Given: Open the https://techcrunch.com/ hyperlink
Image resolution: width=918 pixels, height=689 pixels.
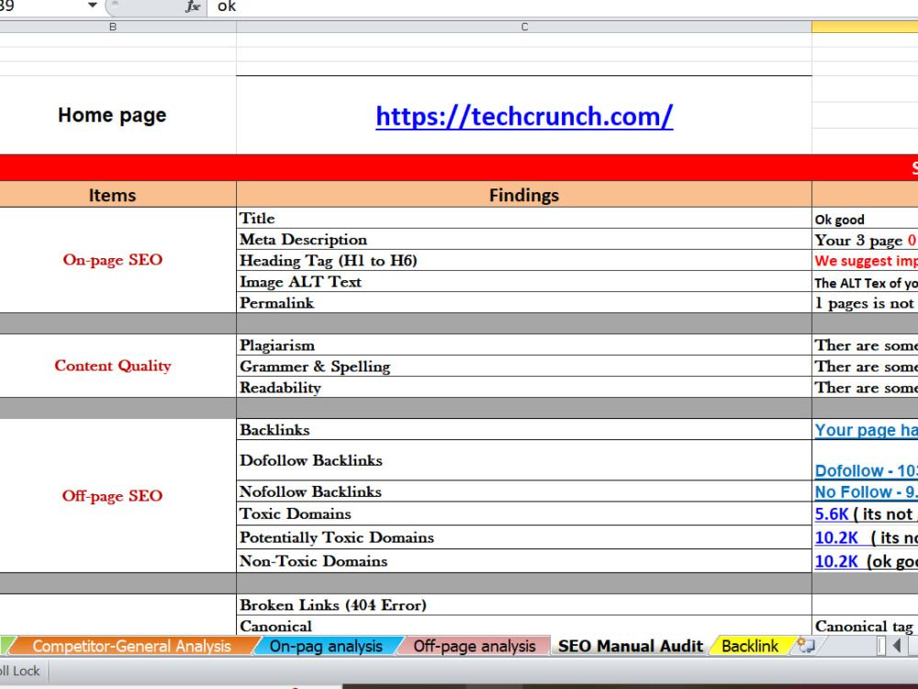Looking at the screenshot, I should (524, 116).
